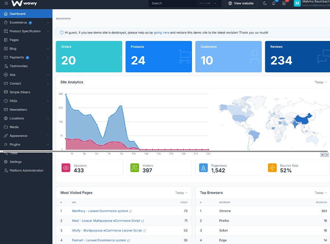Expand the Appearance sidebar section

tap(26, 136)
